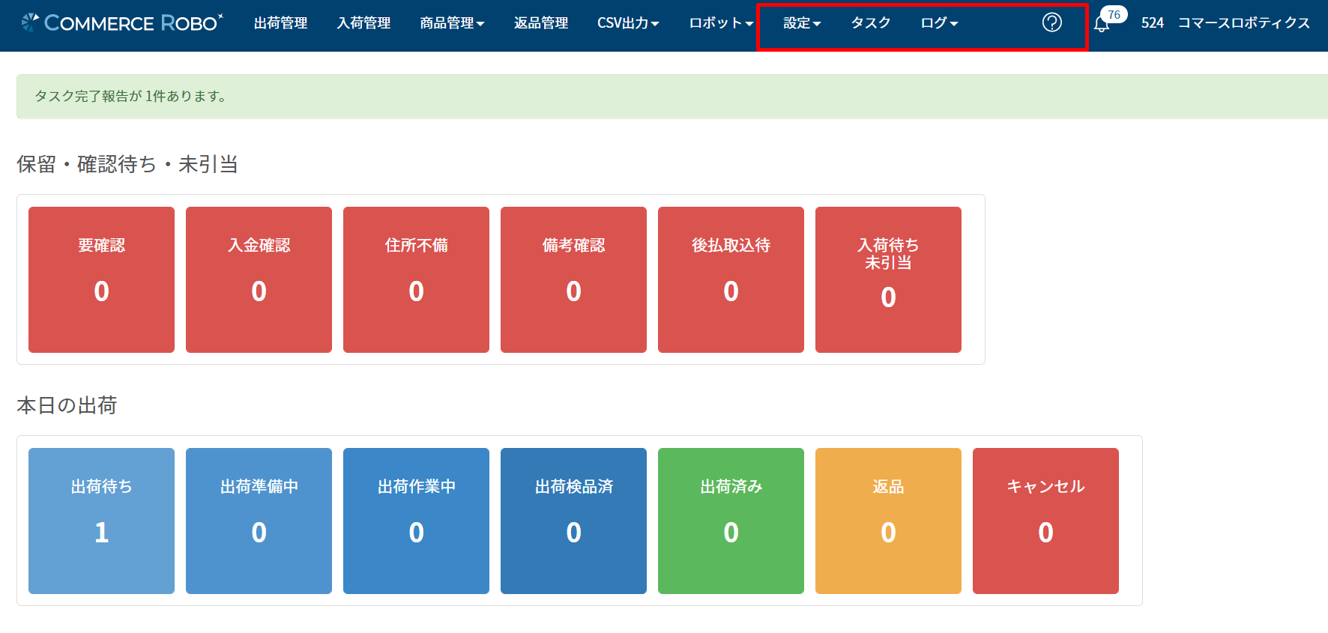Click the 本日の出荷 heading
Image resolution: width=1328 pixels, height=633 pixels.
(x=67, y=405)
